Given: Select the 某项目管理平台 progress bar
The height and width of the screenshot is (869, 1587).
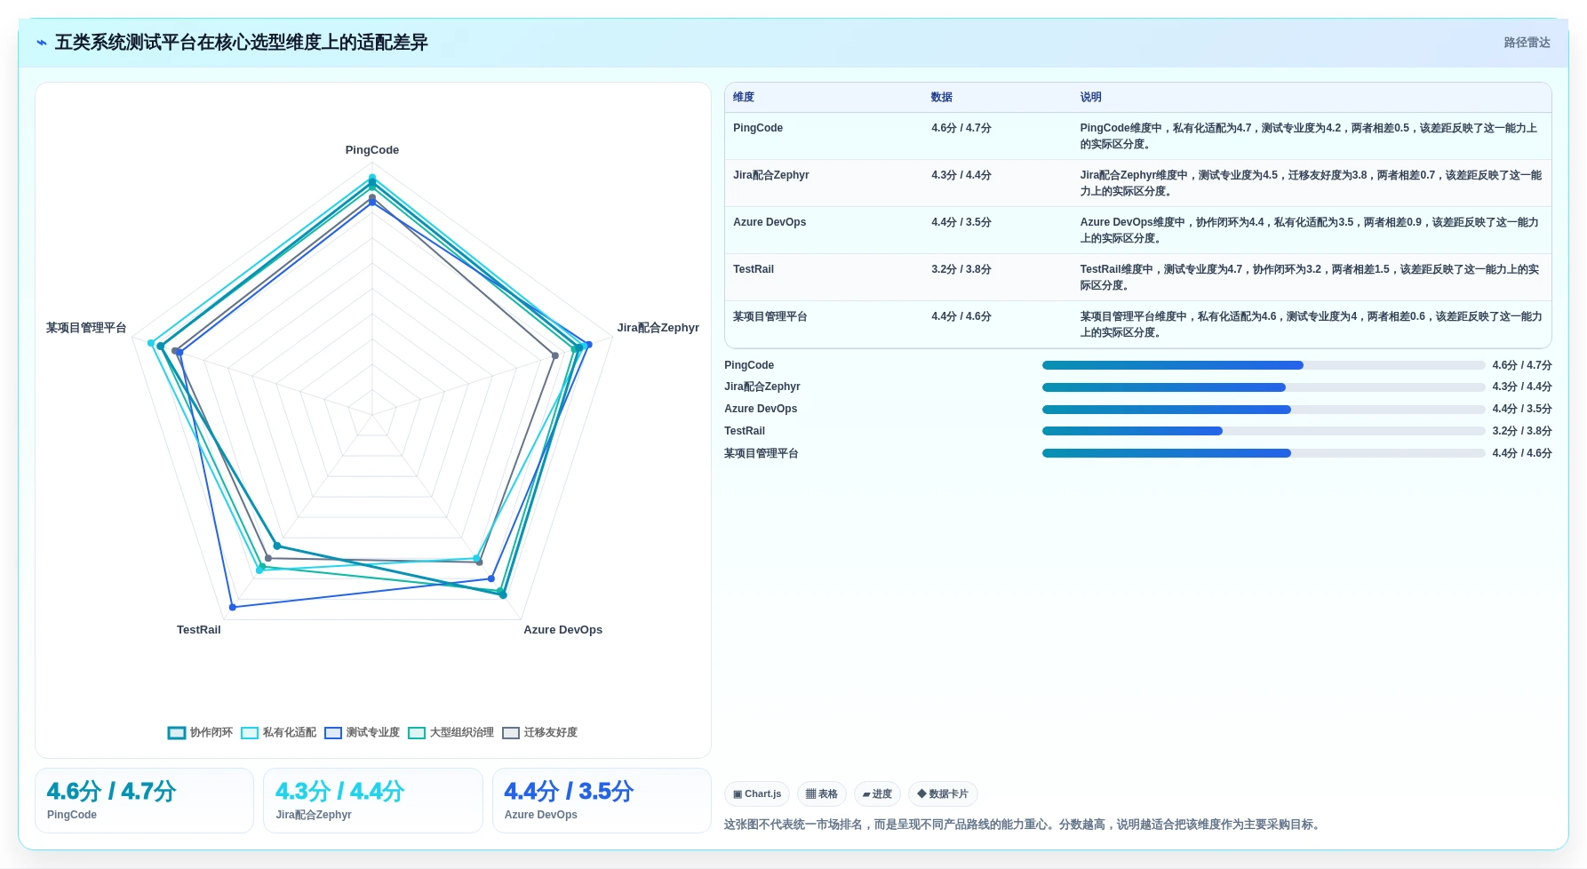Looking at the screenshot, I should pyautogui.click(x=1264, y=453).
